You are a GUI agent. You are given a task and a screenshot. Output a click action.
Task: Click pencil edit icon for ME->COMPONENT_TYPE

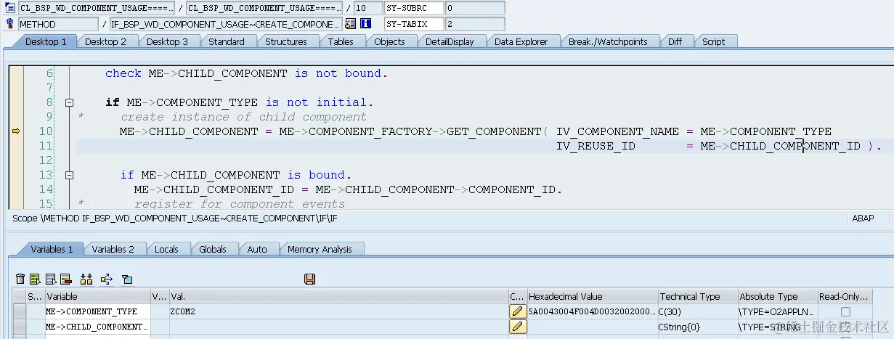click(517, 311)
